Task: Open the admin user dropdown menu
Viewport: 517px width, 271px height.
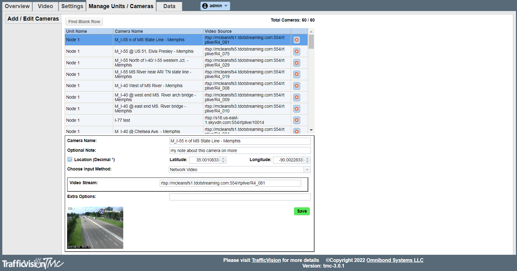Action: [215, 6]
